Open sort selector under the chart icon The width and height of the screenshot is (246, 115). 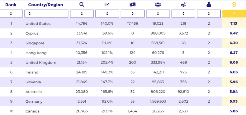[x=107, y=13]
